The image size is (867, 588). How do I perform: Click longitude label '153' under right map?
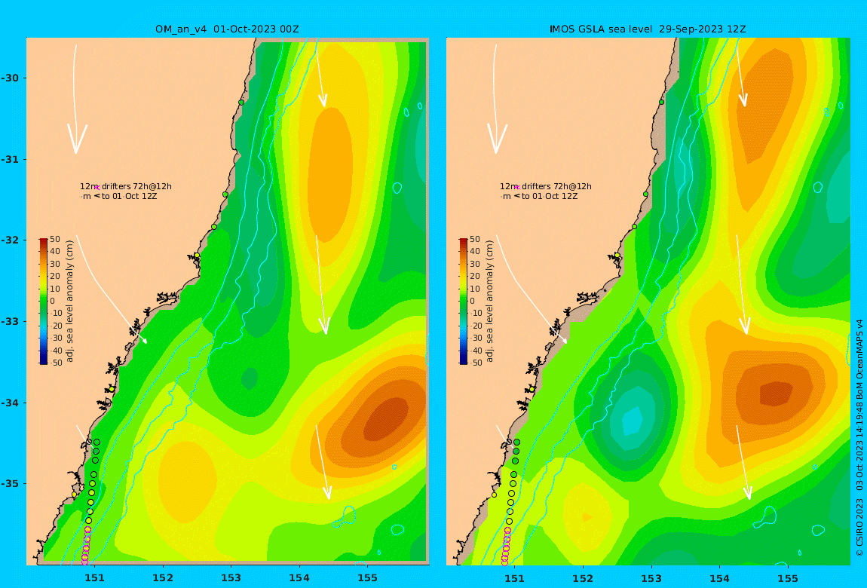pos(651,578)
